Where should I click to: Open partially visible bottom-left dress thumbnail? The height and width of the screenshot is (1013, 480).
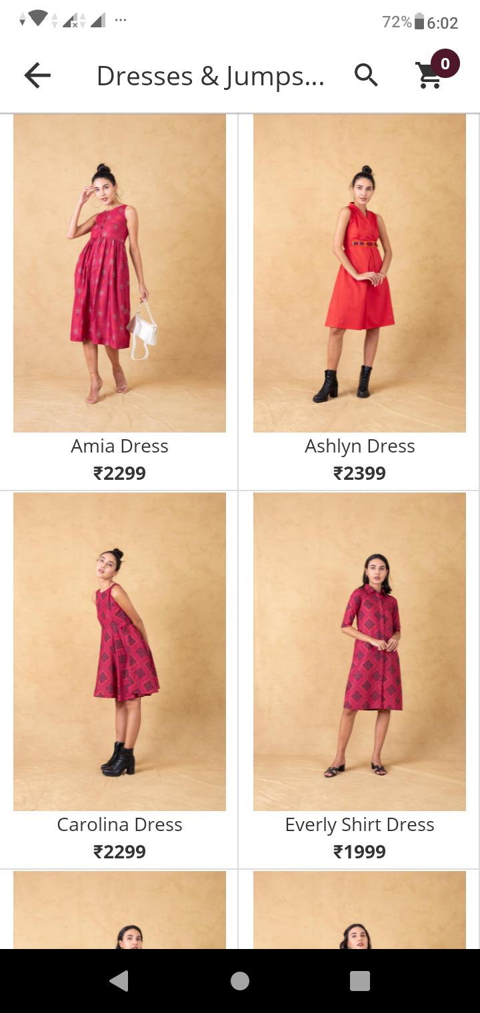pyautogui.click(x=119, y=910)
